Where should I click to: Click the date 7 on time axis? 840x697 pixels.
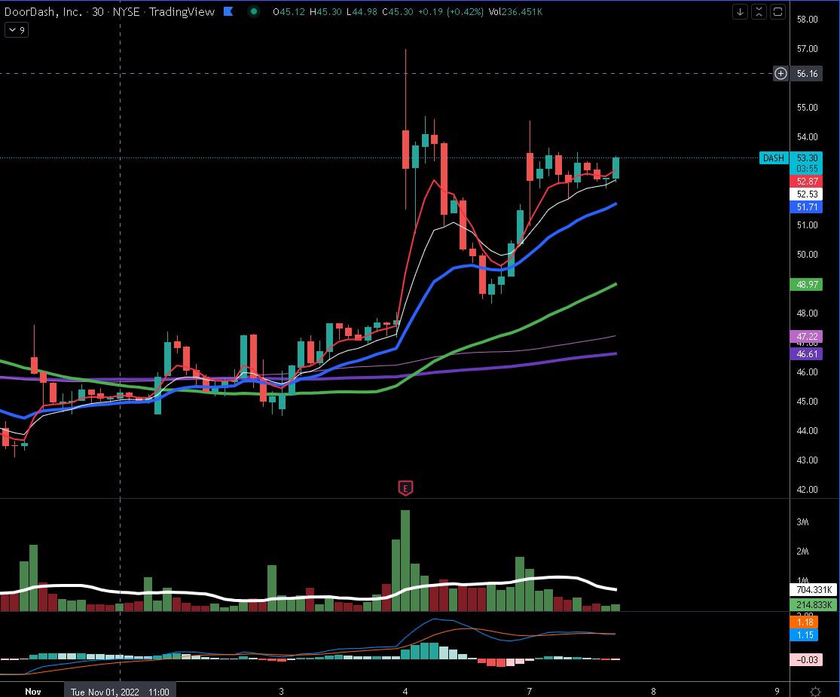pos(530,692)
